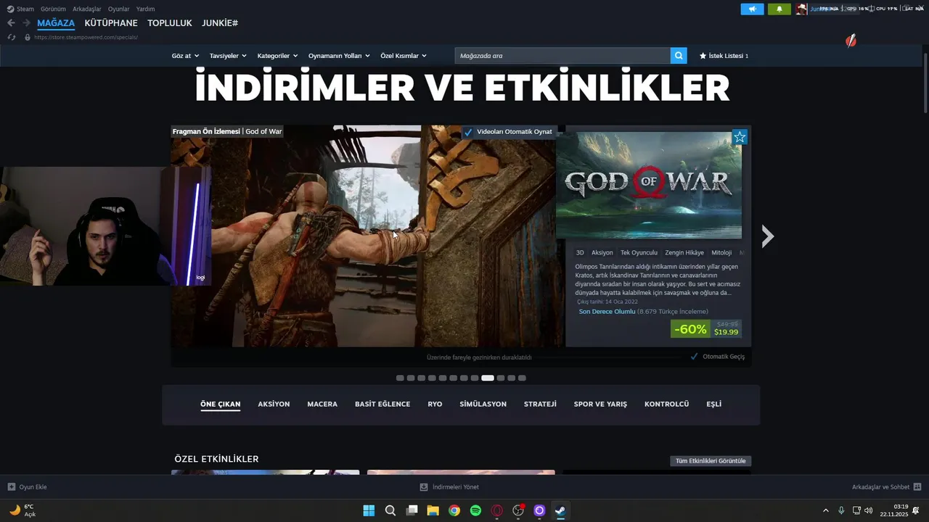Go back with the left arrow
Image resolution: width=929 pixels, height=522 pixels.
click(x=11, y=23)
